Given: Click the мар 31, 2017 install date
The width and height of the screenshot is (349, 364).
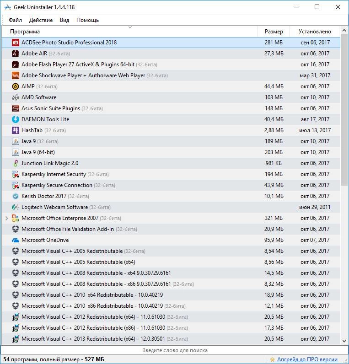Looking at the screenshot, I should pos(315,75).
